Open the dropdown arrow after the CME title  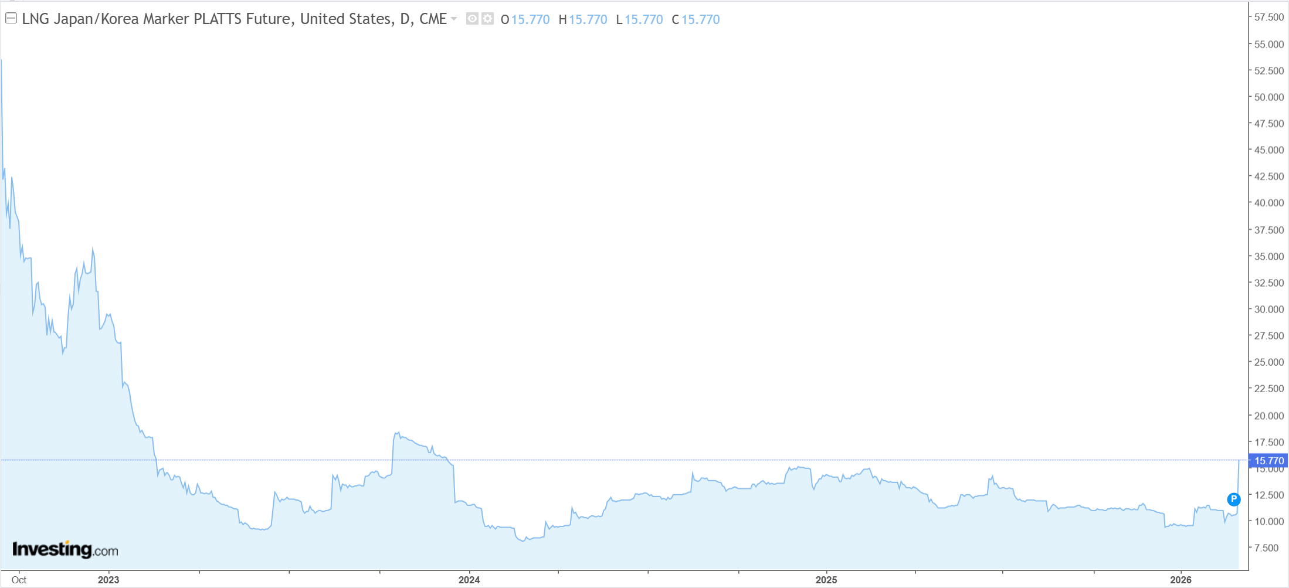454,19
